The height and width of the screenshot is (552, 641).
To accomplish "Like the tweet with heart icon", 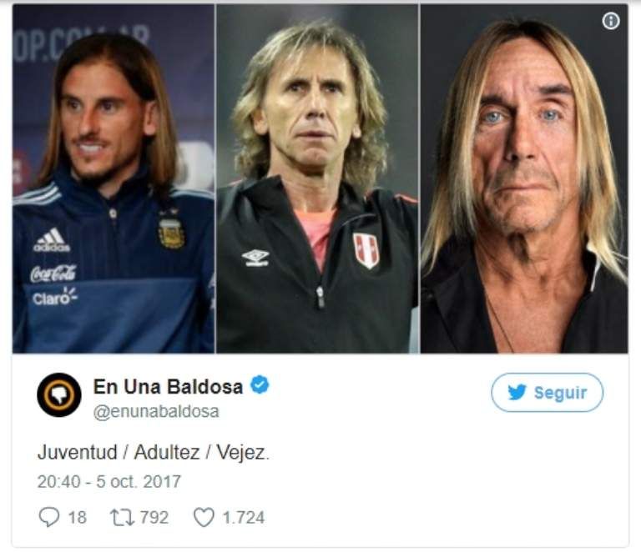I will tap(204, 517).
